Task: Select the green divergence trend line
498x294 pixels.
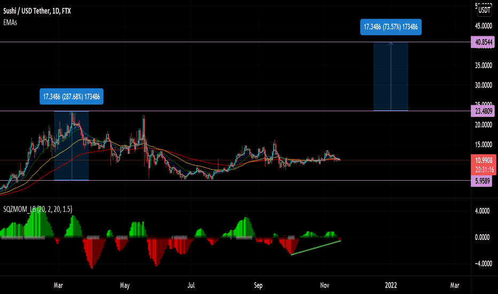Action: (x=316, y=248)
